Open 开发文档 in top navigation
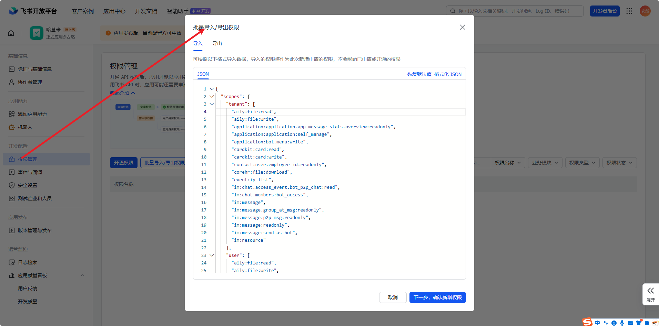 pos(146,11)
